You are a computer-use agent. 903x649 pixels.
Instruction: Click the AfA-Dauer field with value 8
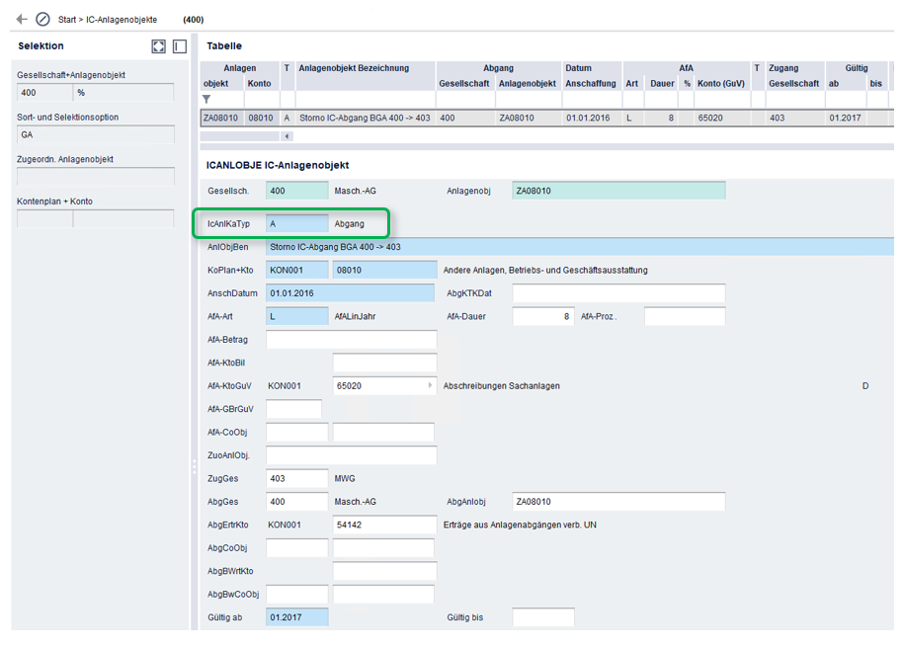(543, 316)
